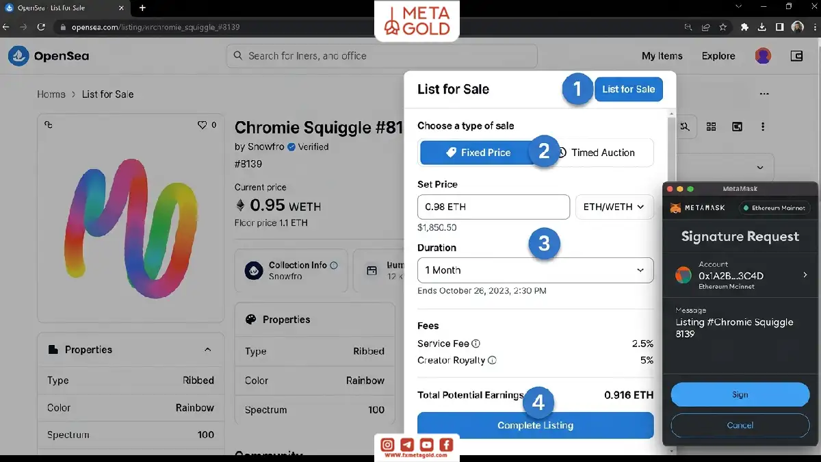Click the modal scrollbar down arrow
821x462 pixels.
672,450
